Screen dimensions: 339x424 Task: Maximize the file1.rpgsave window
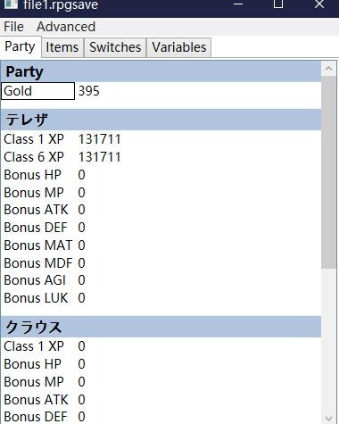pos(278,4)
